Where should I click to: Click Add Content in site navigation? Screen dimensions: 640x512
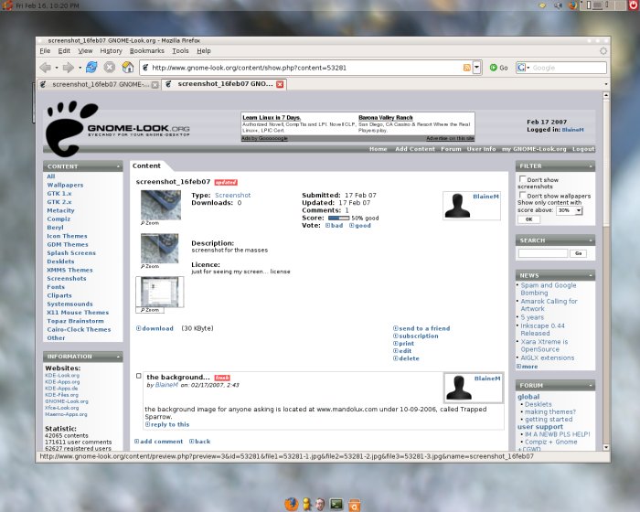click(x=415, y=149)
